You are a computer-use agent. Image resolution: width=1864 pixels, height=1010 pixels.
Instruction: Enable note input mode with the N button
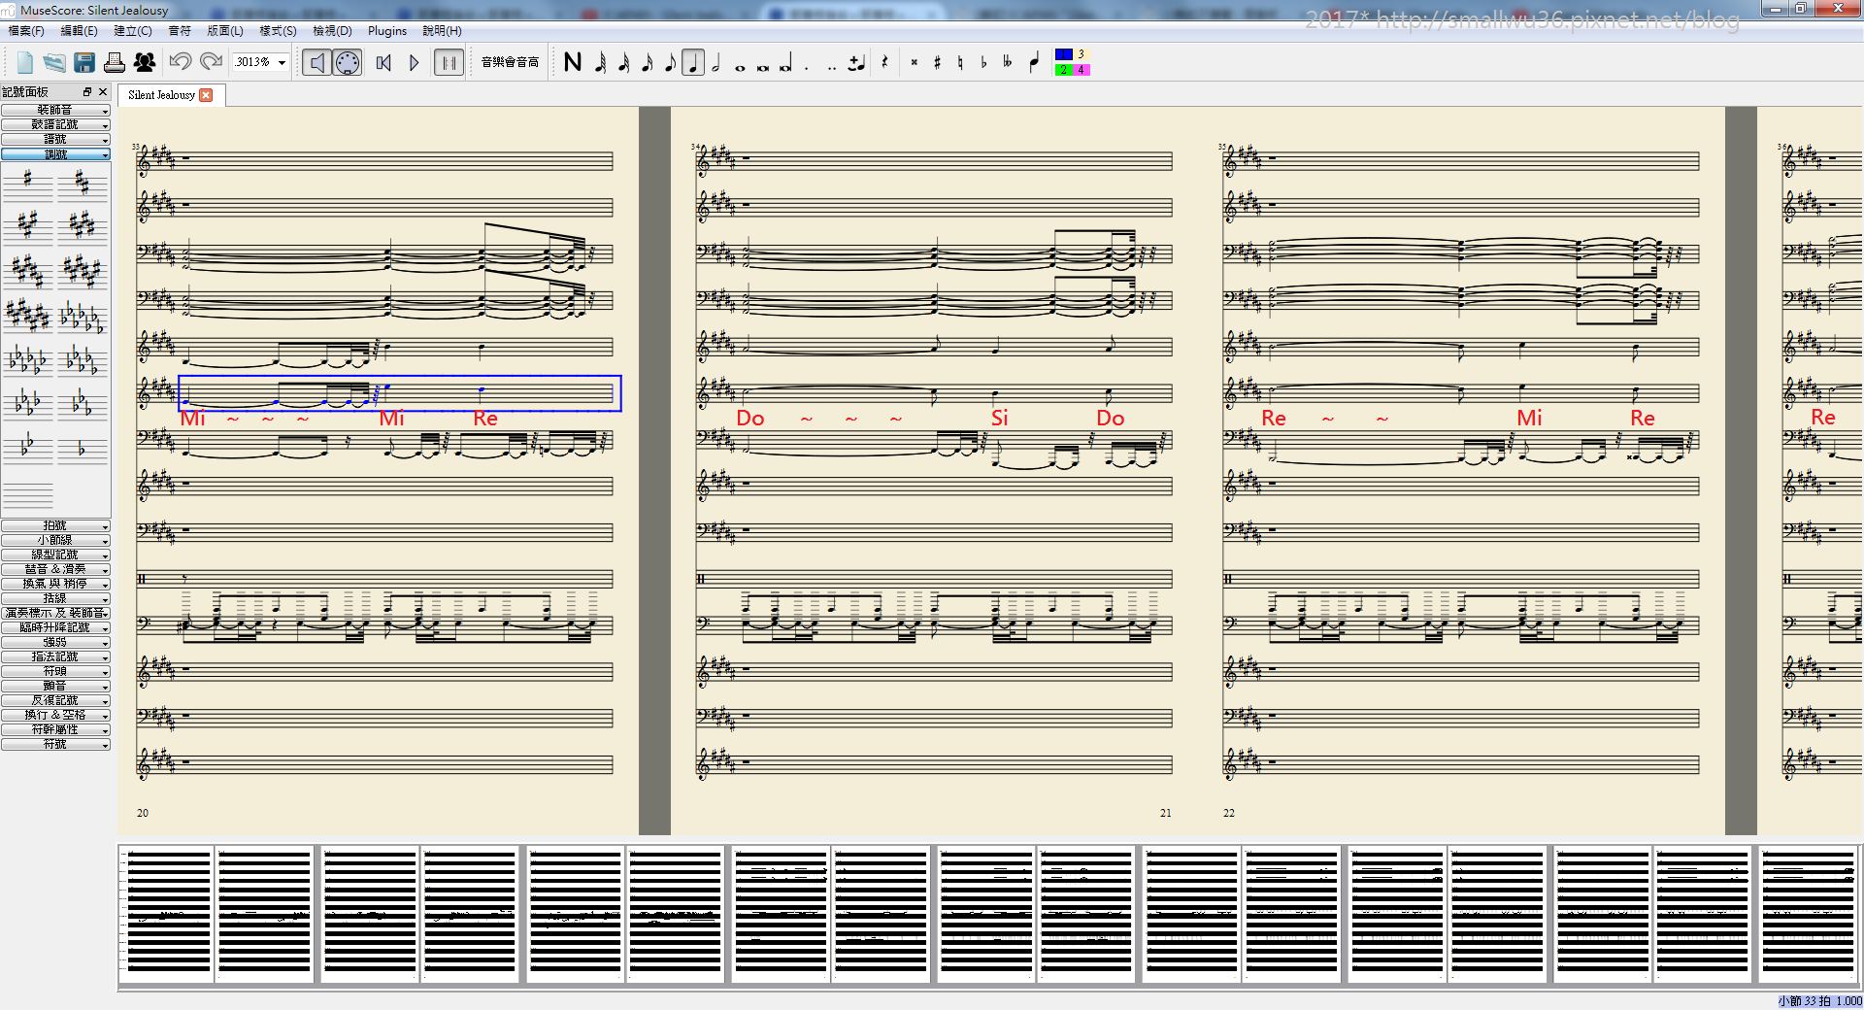coord(573,62)
